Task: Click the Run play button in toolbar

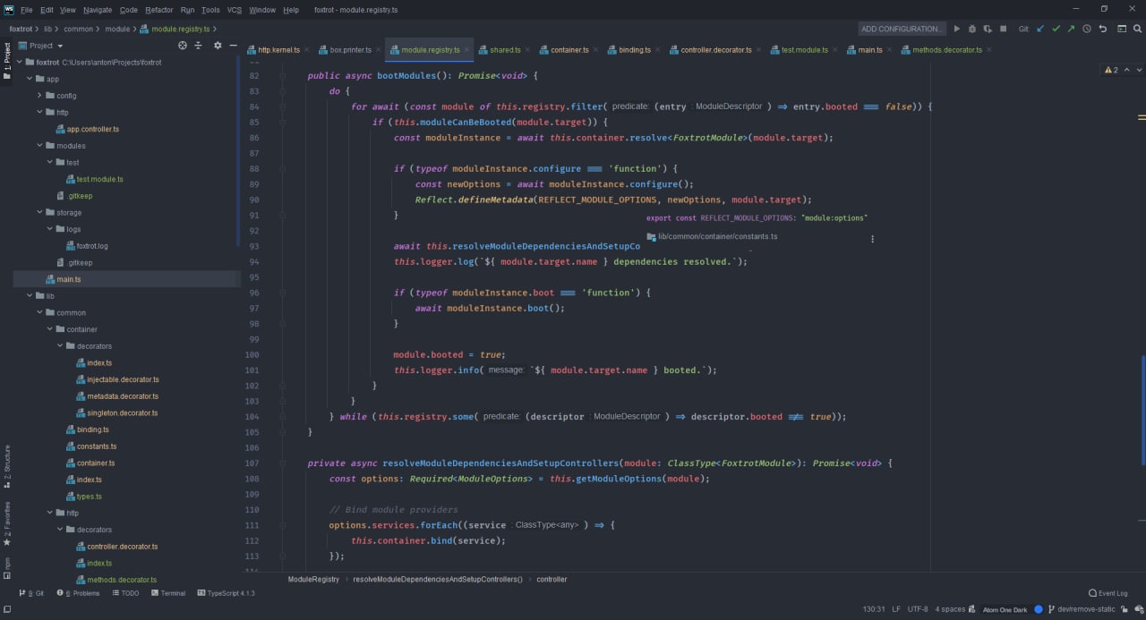Action: [x=956, y=29]
